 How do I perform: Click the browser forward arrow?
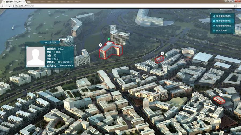coord(6,6)
